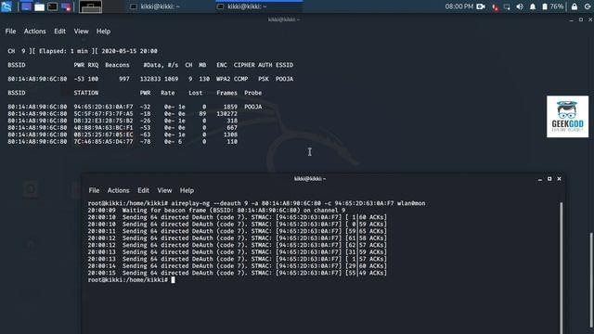Click the STATION column header
Screen dimensions: 594x334
(86, 93)
